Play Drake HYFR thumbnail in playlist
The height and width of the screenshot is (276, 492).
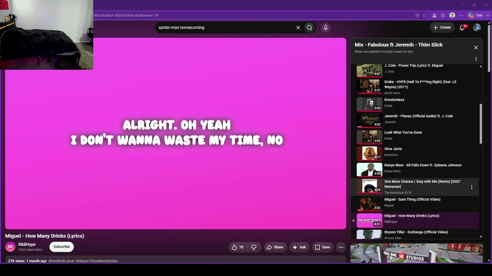point(369,86)
